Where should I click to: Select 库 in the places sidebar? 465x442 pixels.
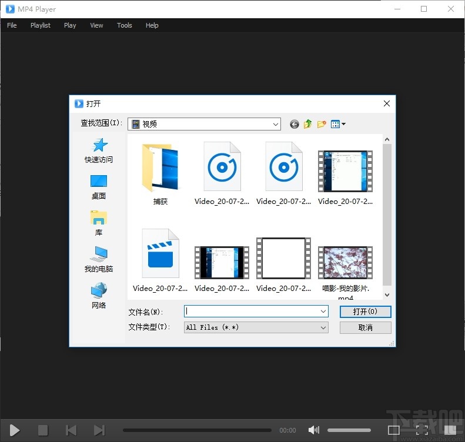click(99, 223)
